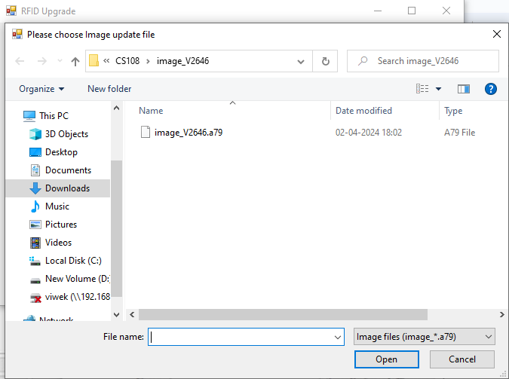The width and height of the screenshot is (509, 379).
Task: Go to the Music folder
Action: click(x=57, y=206)
